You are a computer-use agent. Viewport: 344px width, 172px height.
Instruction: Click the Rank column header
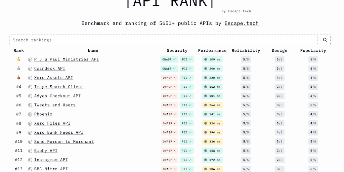pyautogui.click(x=19, y=50)
